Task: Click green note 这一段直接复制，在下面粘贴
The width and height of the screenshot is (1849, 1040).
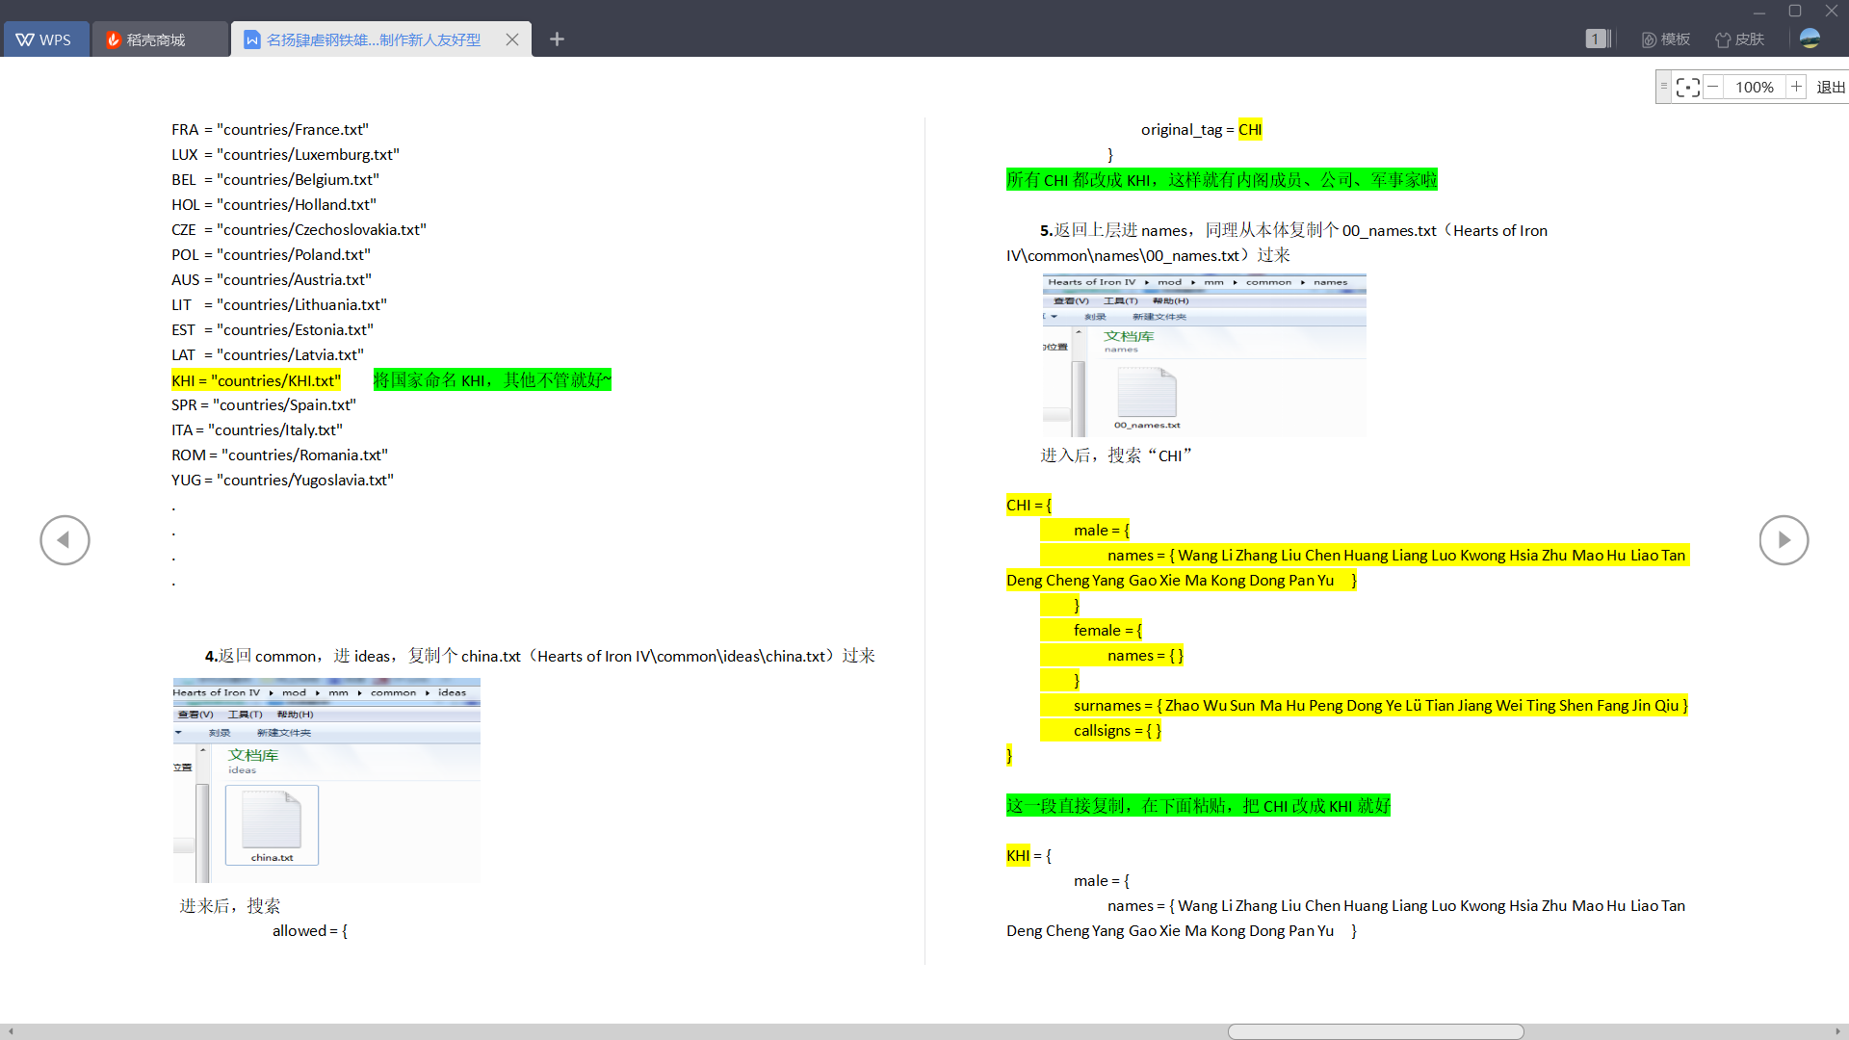Action: tap(1198, 806)
